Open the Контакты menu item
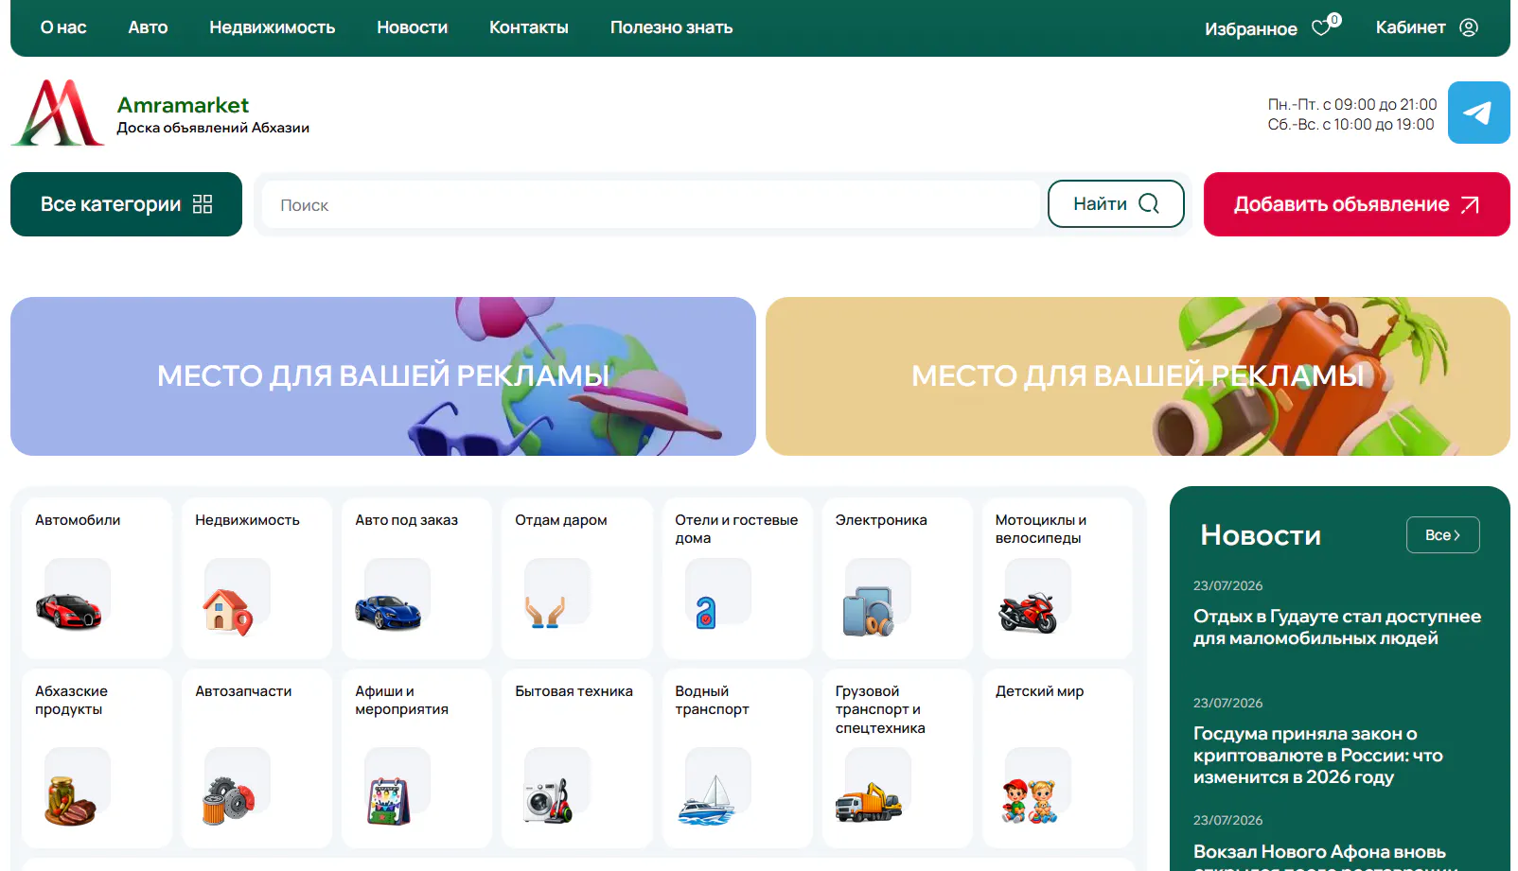This screenshot has height=871, width=1518. pos(529,27)
